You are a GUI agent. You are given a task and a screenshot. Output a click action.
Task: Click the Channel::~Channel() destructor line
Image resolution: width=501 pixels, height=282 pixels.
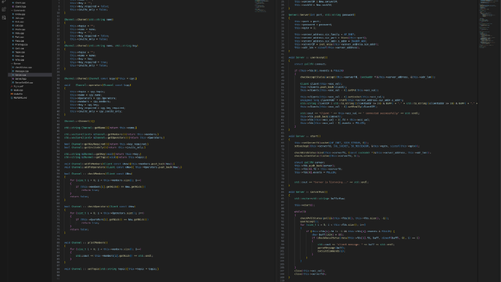point(80,121)
